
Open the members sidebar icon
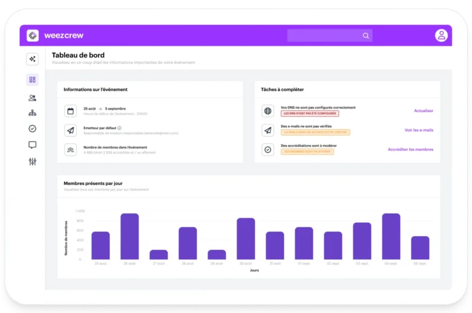click(x=33, y=98)
